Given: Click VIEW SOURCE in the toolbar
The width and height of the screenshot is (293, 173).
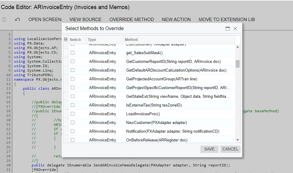Looking at the screenshot, I should pyautogui.click(x=85, y=20).
